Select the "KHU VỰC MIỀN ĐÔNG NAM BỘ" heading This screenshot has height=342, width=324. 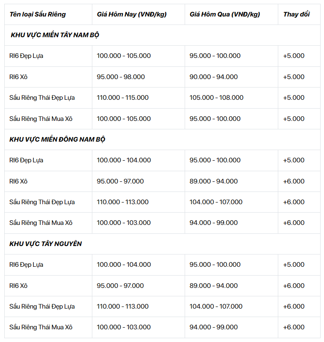tap(57, 140)
